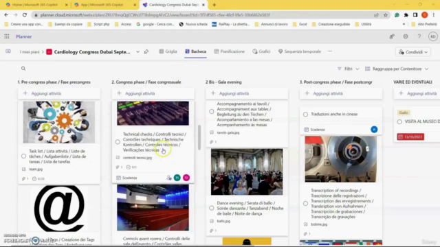
Task: Open more views ellipsis menu
Action: (330, 51)
